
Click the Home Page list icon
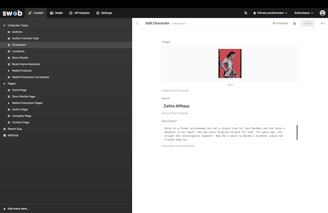click(9, 90)
